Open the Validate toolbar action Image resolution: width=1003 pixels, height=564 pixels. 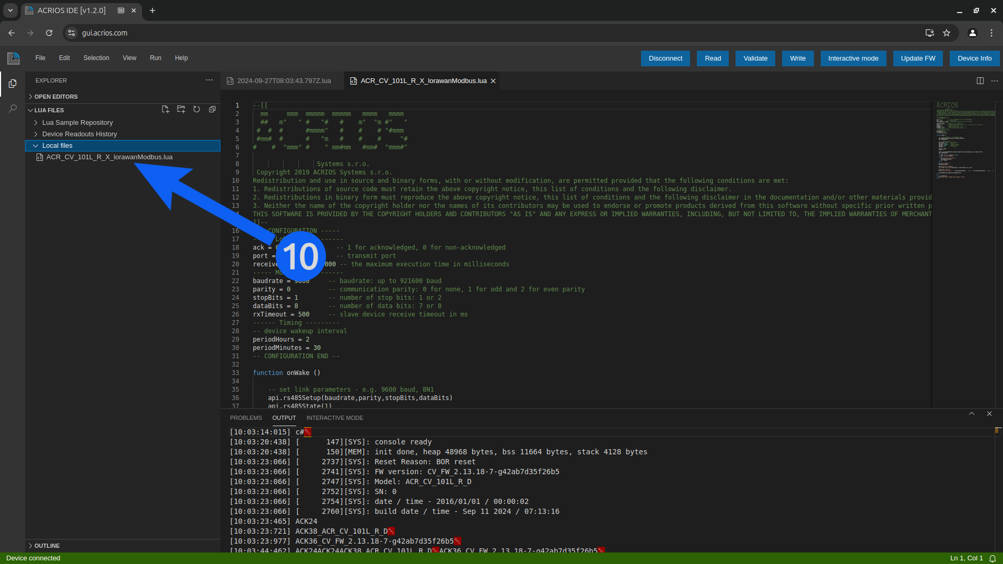756,58
